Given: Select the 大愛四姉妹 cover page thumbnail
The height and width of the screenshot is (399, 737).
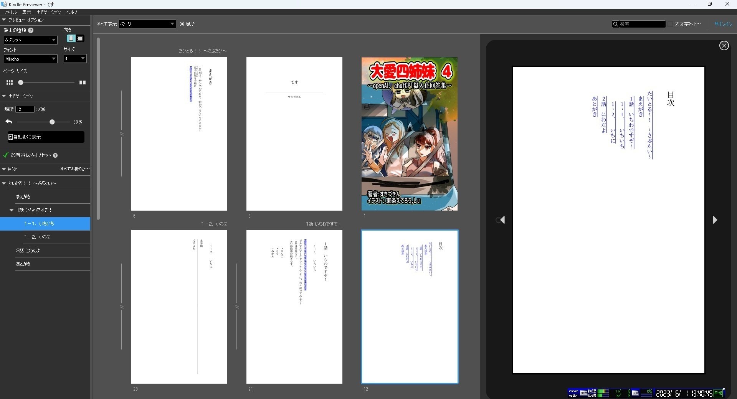Looking at the screenshot, I should 409,134.
